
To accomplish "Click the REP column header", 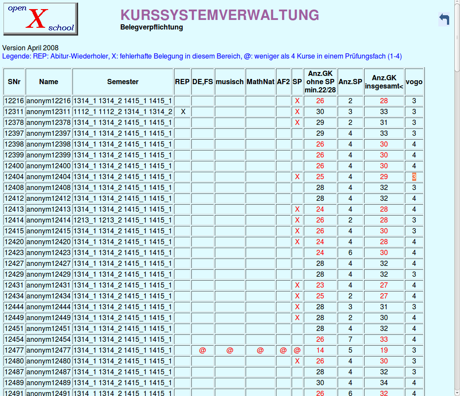I will (182, 82).
